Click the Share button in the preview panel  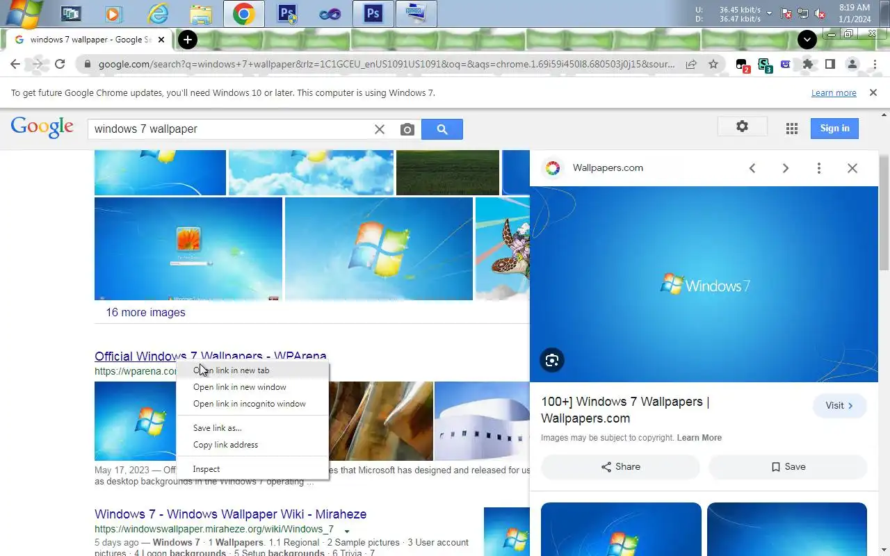[x=620, y=467]
